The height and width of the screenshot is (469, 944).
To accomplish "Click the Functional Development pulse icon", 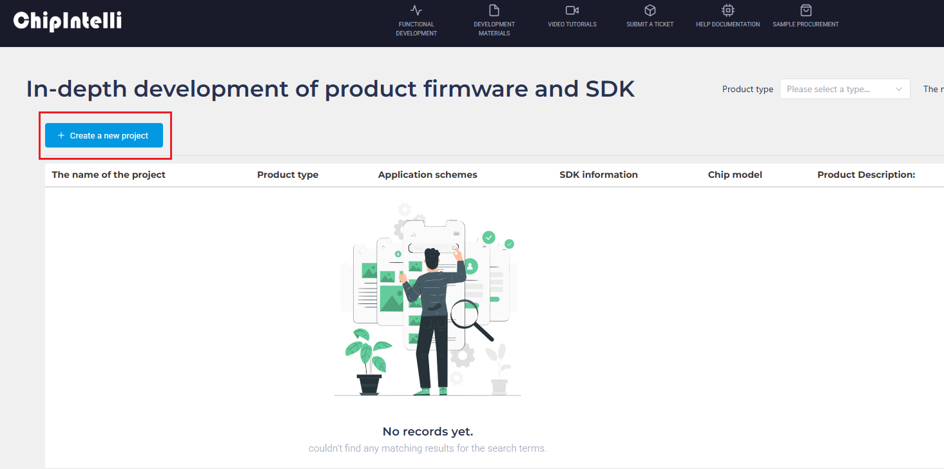I will 416,10.
